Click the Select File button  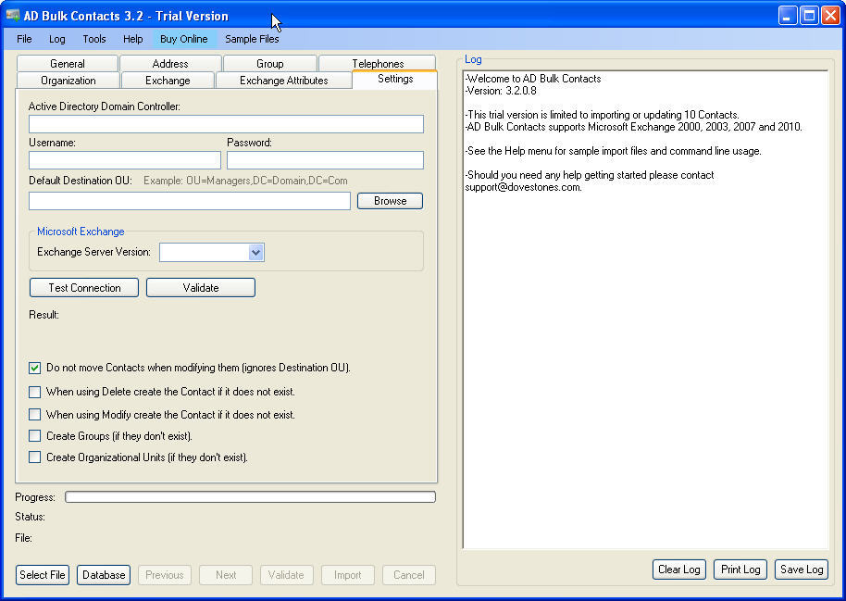[42, 575]
